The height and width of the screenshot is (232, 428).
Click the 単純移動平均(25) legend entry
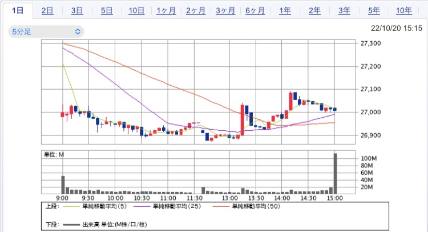coord(177,206)
